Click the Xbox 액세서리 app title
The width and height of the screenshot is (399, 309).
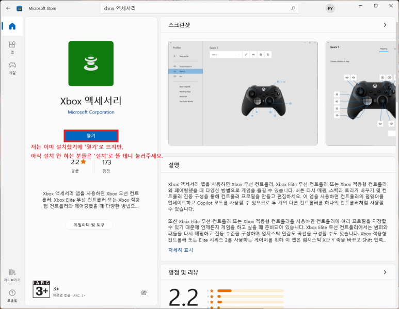91,101
